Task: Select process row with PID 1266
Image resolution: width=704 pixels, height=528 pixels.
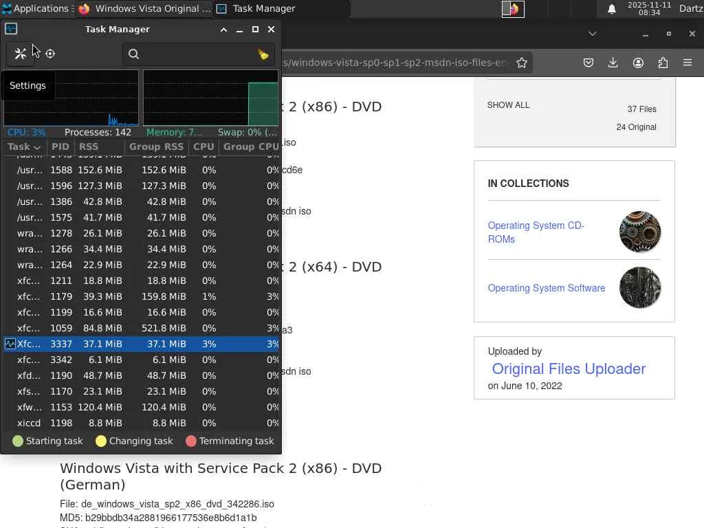Action: 142,249
